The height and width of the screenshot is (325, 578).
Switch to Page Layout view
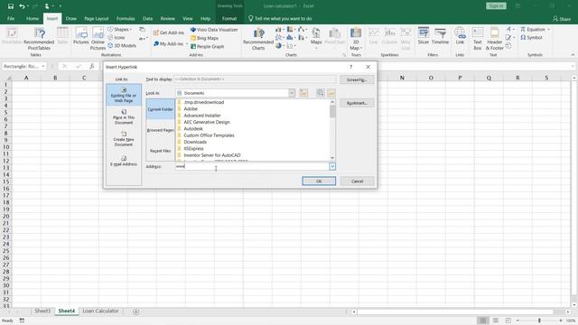click(496, 320)
